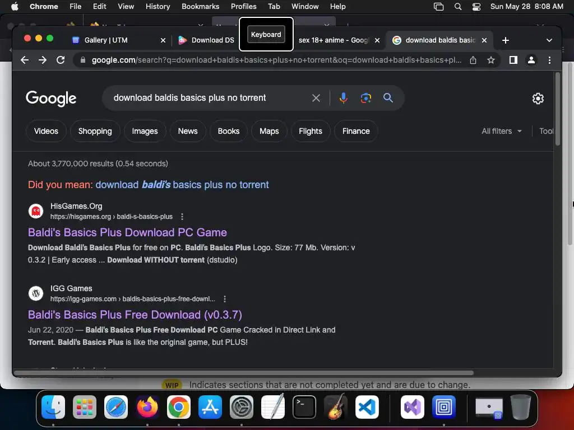Open TextEdit from the Dock

[273, 406]
